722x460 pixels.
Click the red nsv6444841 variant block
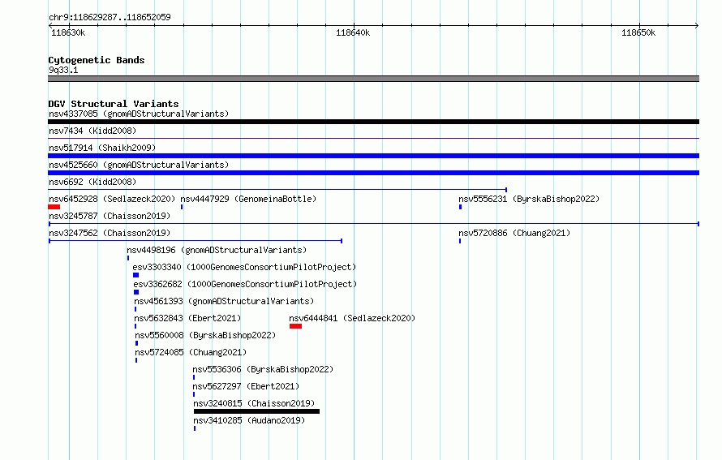click(x=295, y=326)
